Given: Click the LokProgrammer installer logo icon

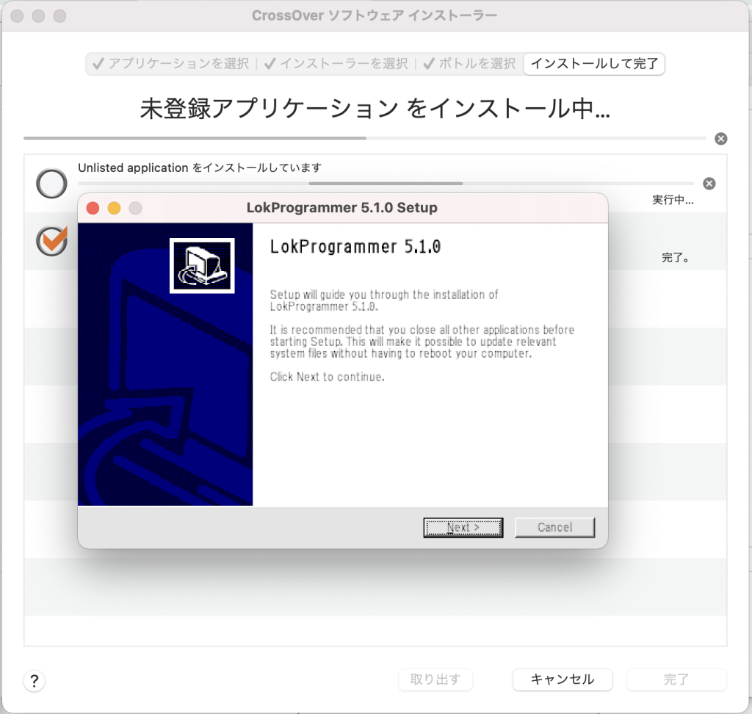Looking at the screenshot, I should click(202, 265).
